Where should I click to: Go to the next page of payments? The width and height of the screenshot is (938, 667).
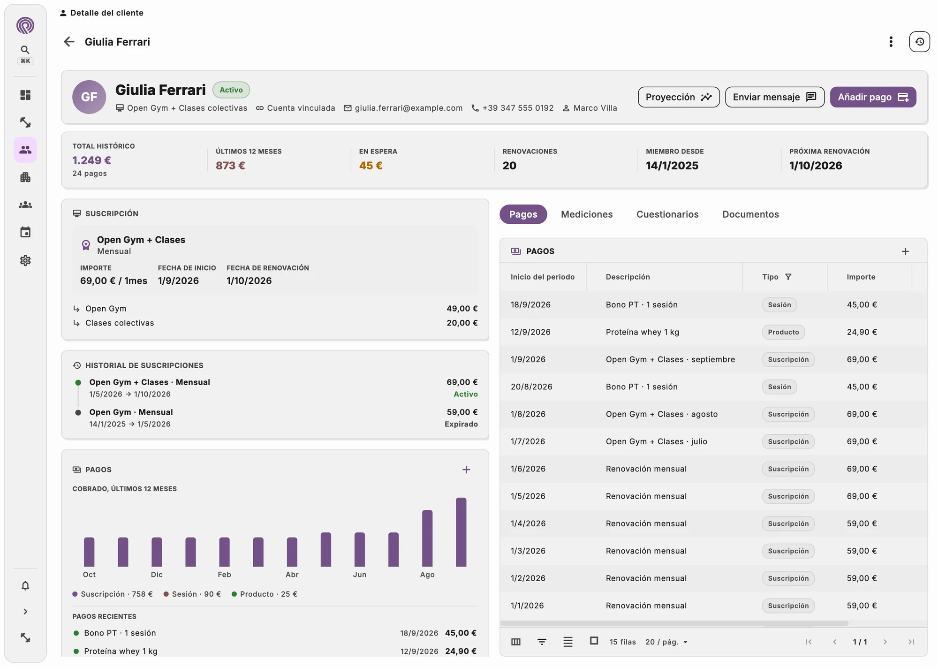[x=885, y=642]
